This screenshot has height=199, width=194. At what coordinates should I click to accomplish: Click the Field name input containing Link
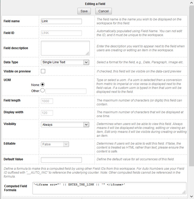coord(61,21)
